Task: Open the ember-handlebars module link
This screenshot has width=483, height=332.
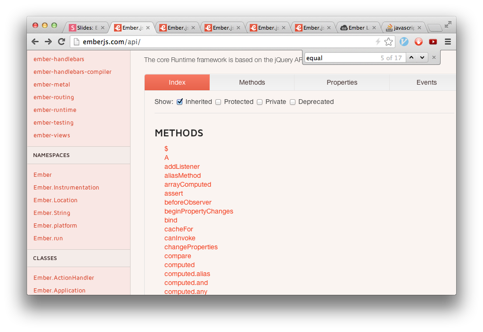Action: pyautogui.click(x=59, y=59)
